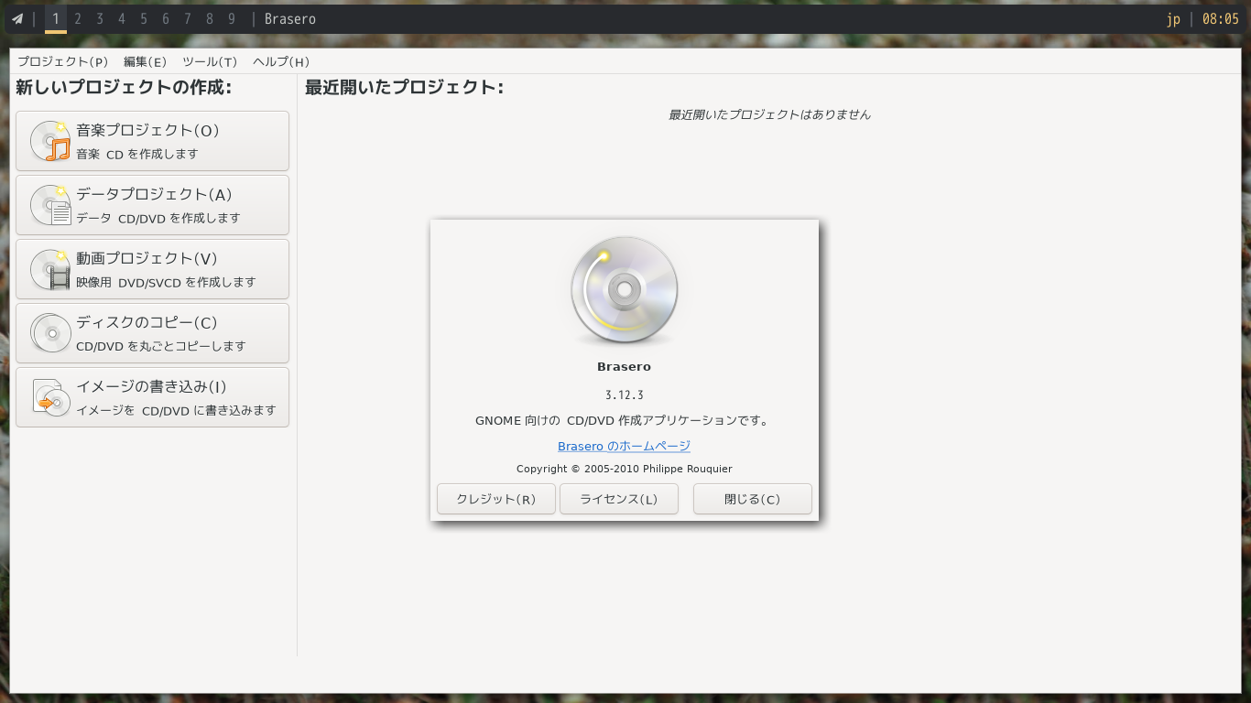Image resolution: width=1251 pixels, height=703 pixels.
Task: Click the disc copy icon
Action: click(x=50, y=333)
